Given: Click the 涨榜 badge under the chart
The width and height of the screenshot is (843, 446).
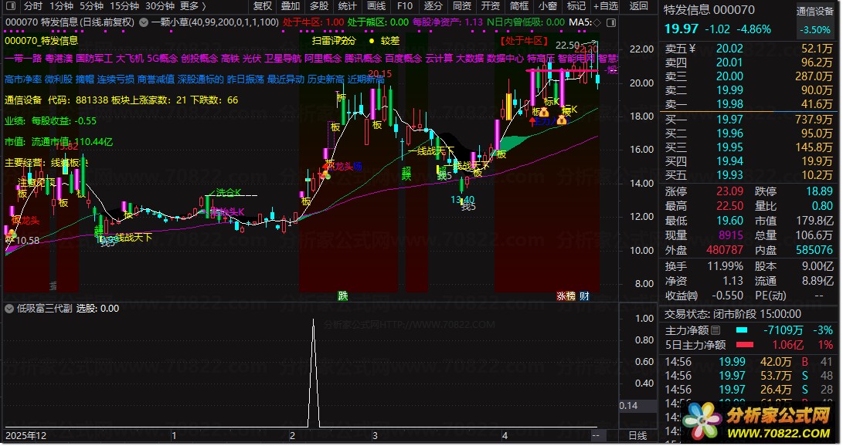Looking at the screenshot, I should click(566, 296).
